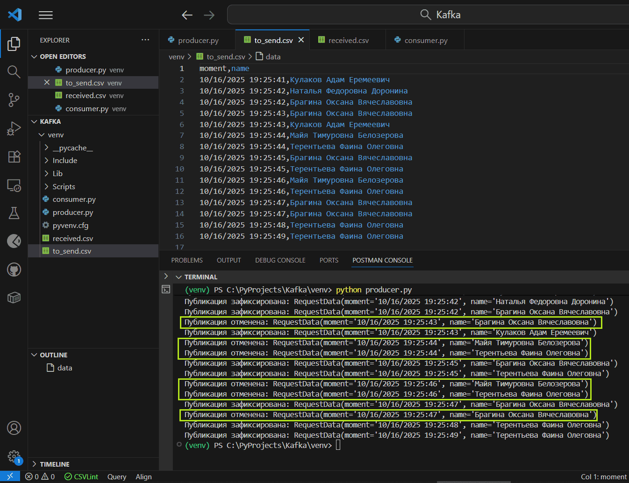Open the Accounts menu icon
Viewport: 629px width, 483px height.
(14, 428)
